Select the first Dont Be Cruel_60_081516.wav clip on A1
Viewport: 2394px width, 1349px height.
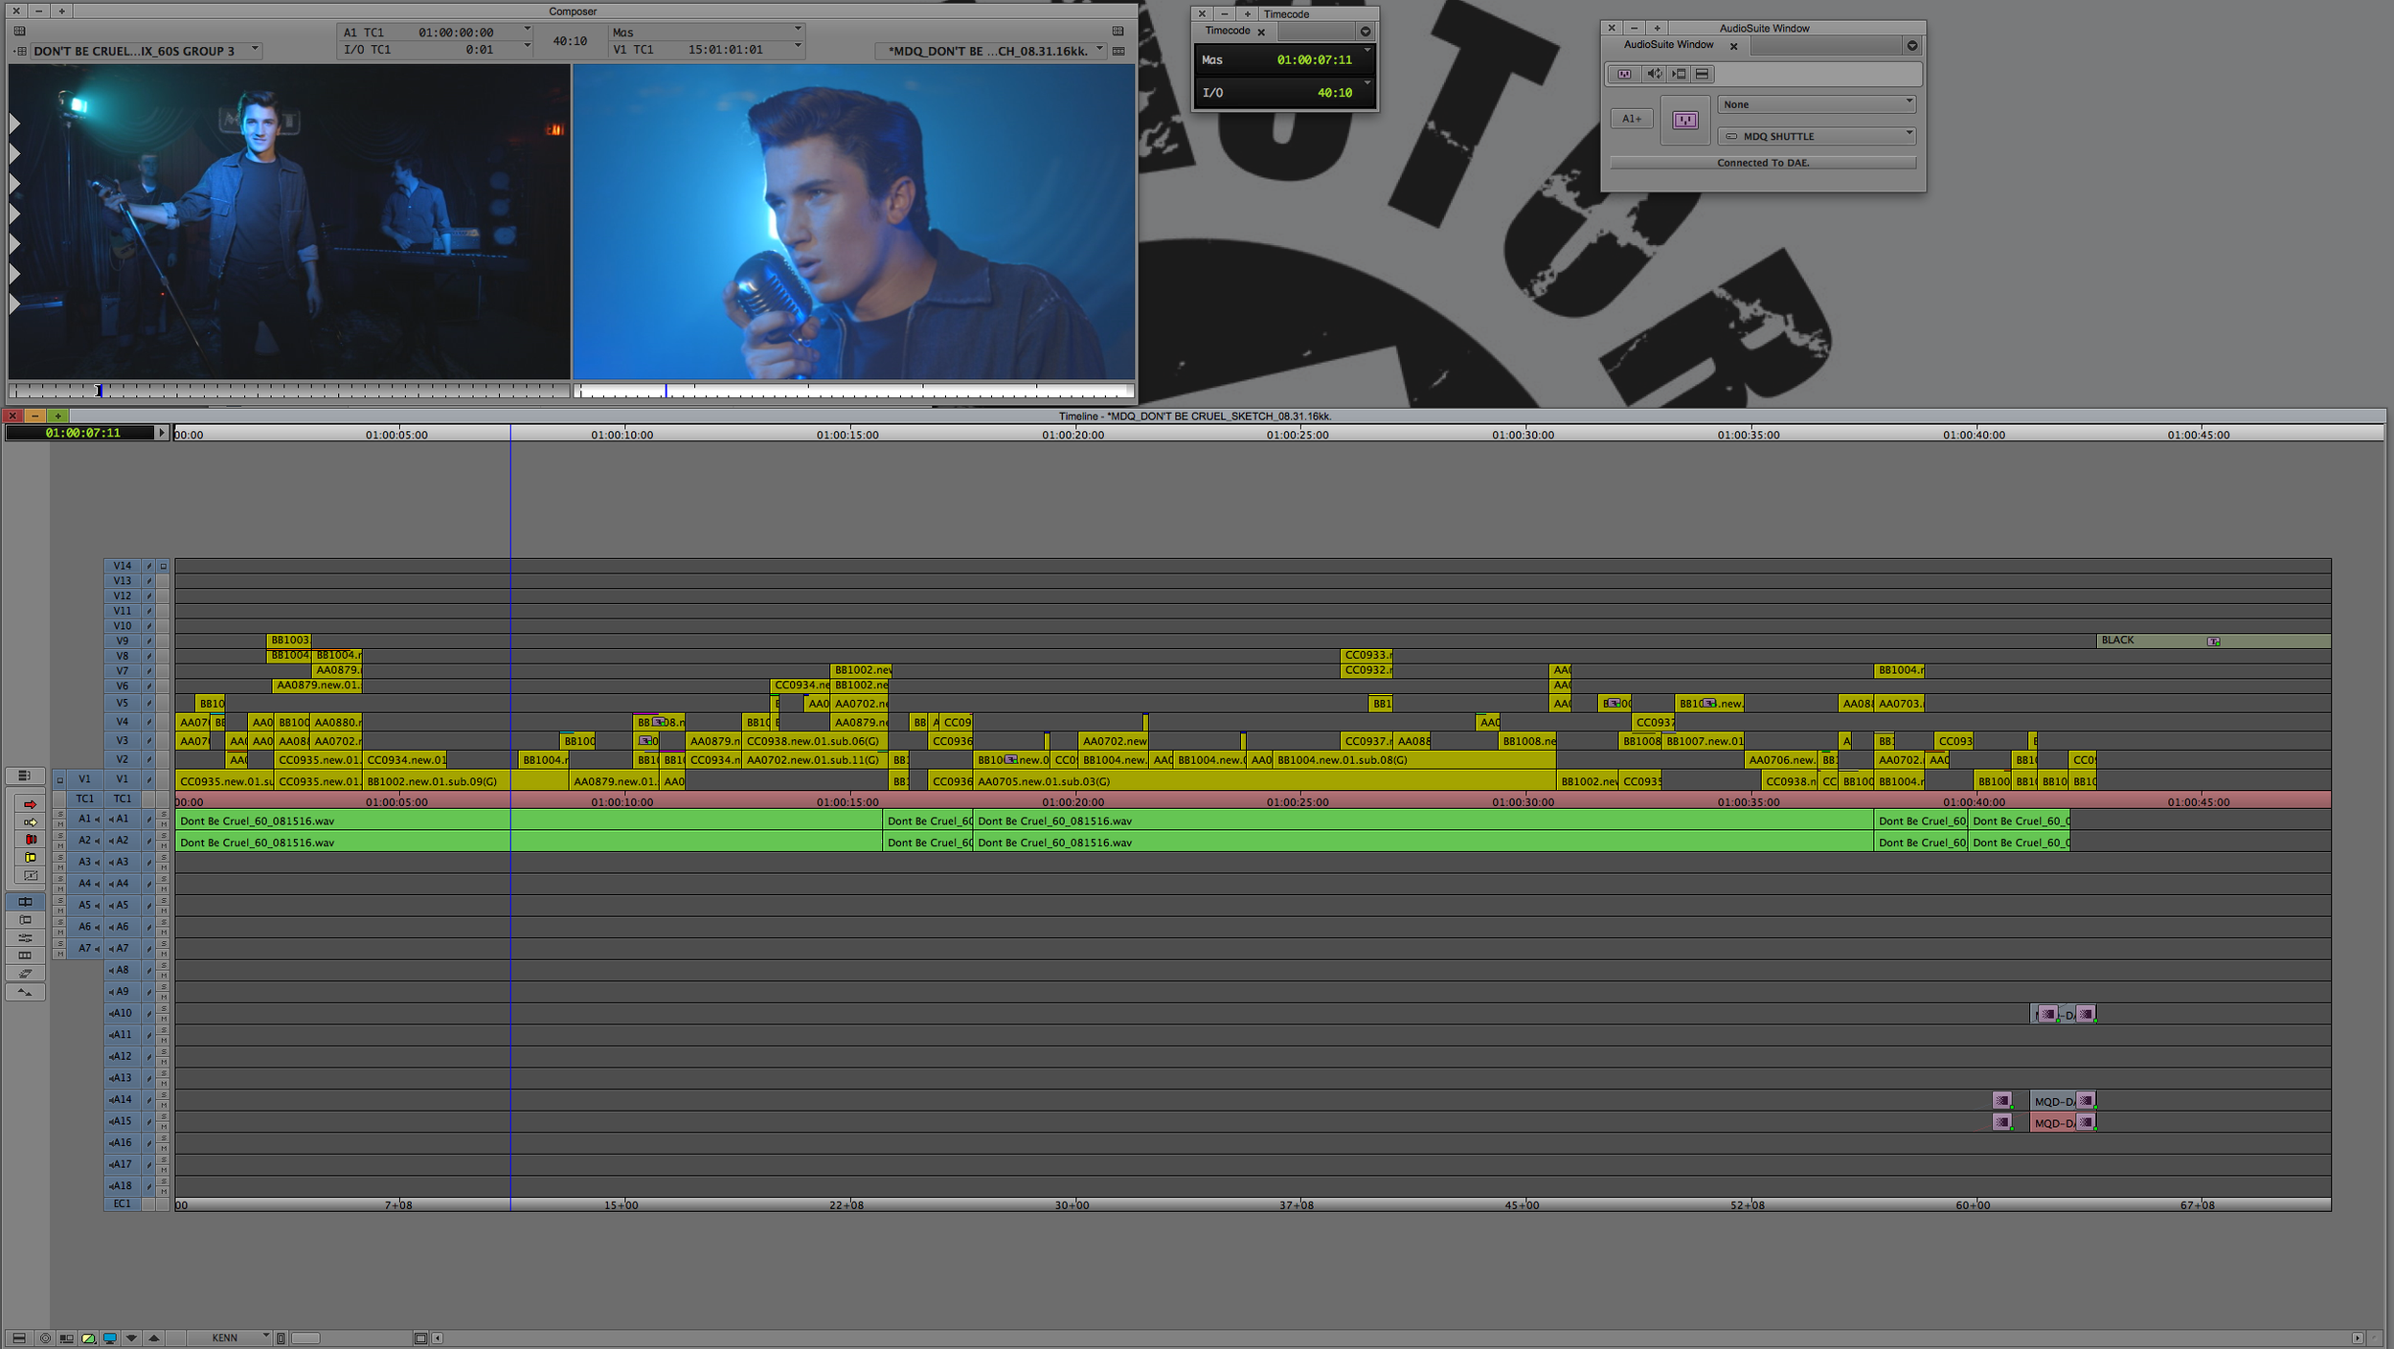[x=528, y=821]
